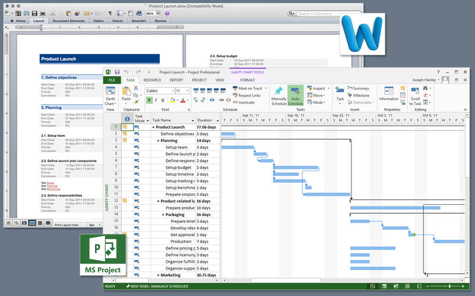Open the task Information icon
The width and height of the screenshot is (475, 296).
pyautogui.click(x=389, y=91)
